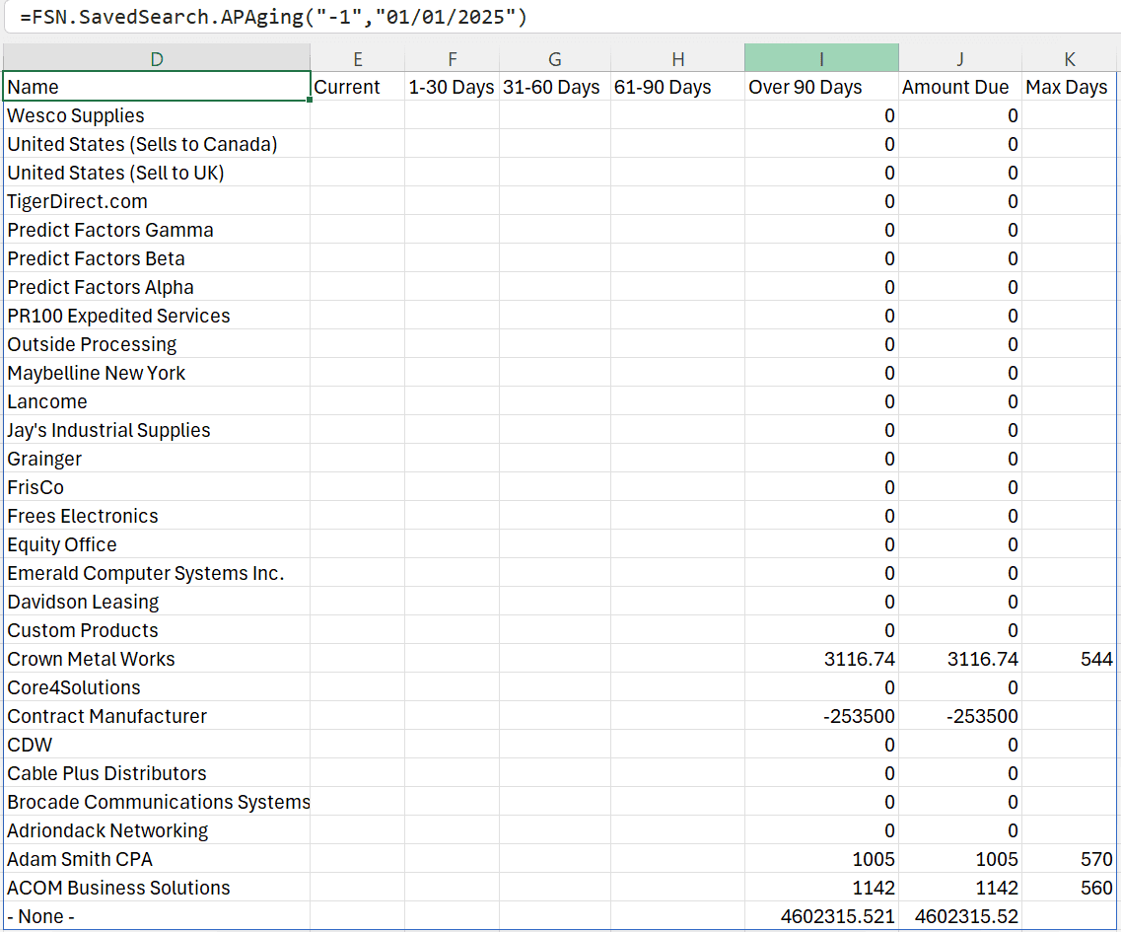Select ACOM Business Solutions cell
The height and width of the screenshot is (932, 1121).
pyautogui.click(x=157, y=888)
